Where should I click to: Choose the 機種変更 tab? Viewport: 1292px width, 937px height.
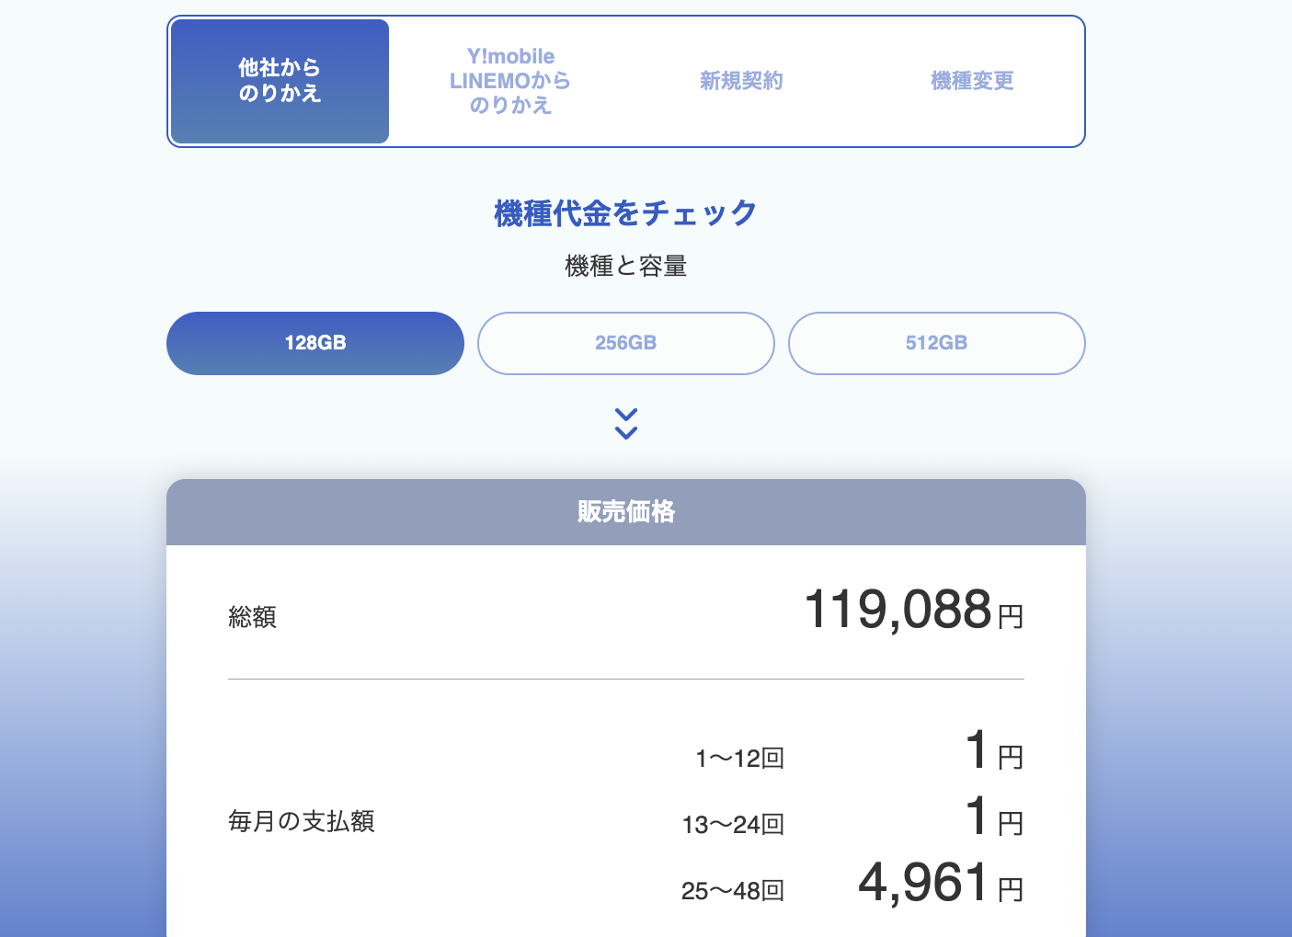[x=972, y=81]
